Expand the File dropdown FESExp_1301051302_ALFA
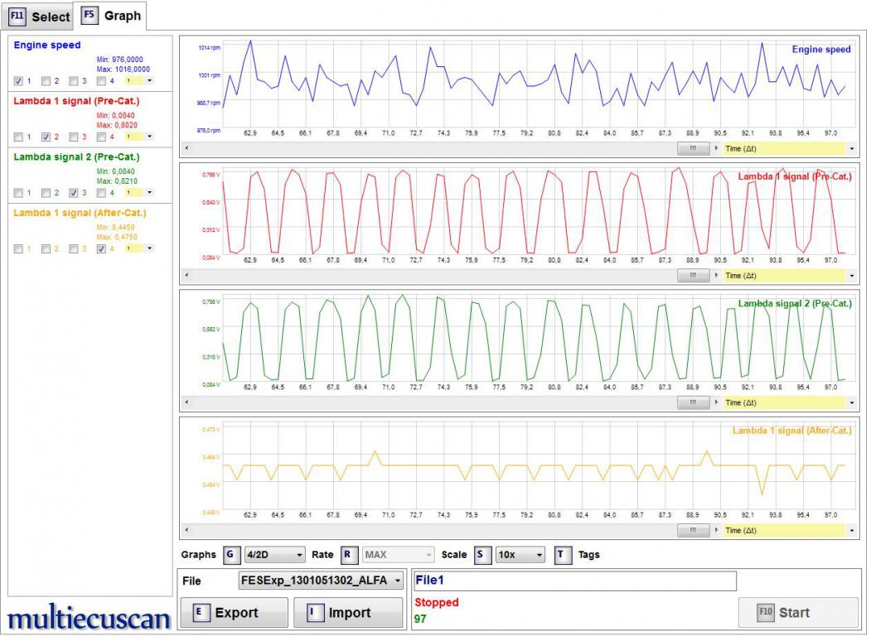Viewport: 871px width, 636px height. coord(322,581)
